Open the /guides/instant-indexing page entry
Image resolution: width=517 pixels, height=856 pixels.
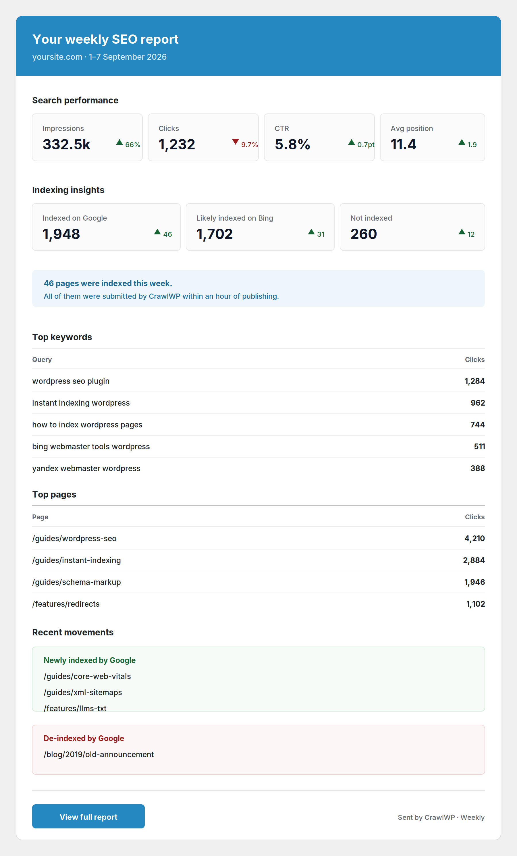pyautogui.click(x=76, y=560)
